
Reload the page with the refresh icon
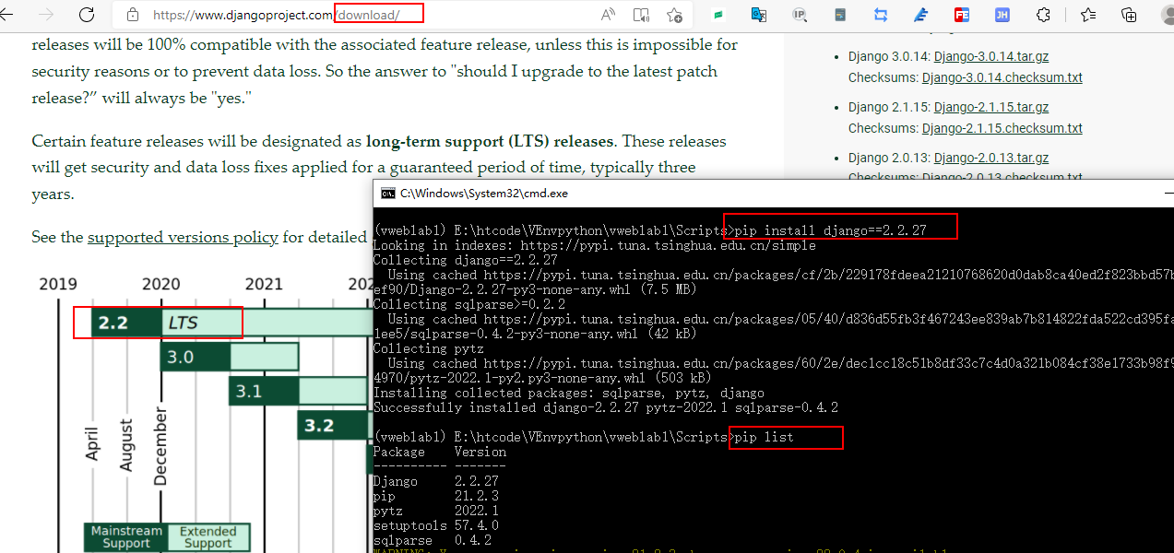87,15
